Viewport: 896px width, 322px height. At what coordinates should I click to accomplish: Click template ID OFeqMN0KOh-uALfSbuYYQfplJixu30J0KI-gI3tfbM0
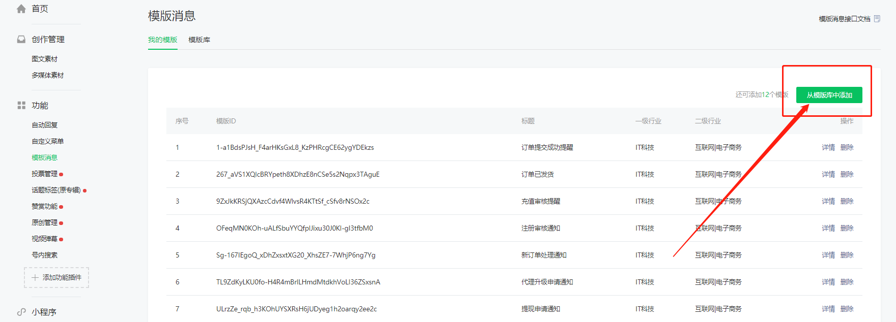pos(295,228)
